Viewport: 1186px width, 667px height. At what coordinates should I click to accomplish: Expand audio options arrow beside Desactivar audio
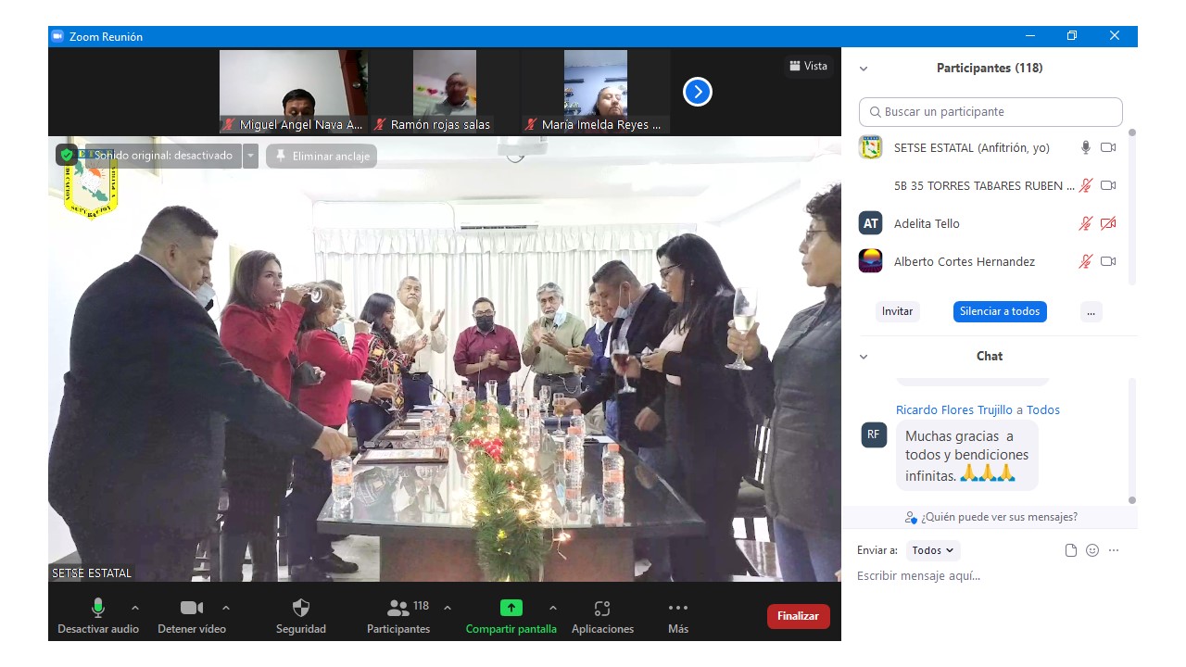(135, 608)
